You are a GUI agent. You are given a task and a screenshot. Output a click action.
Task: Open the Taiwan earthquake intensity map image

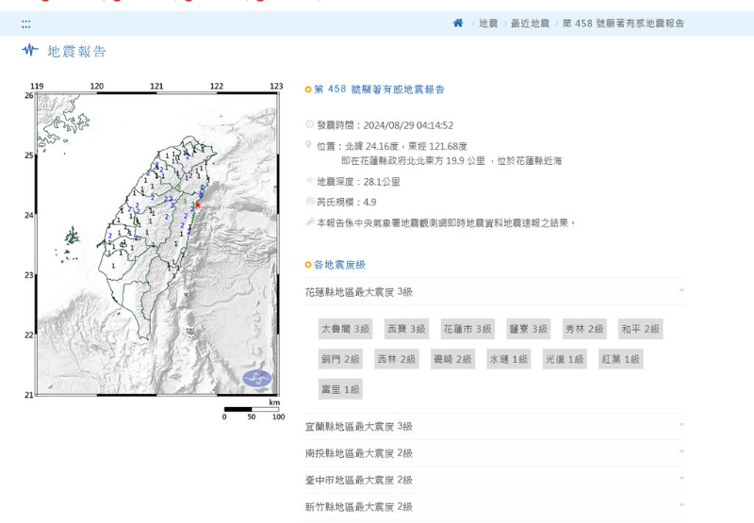[x=156, y=245]
